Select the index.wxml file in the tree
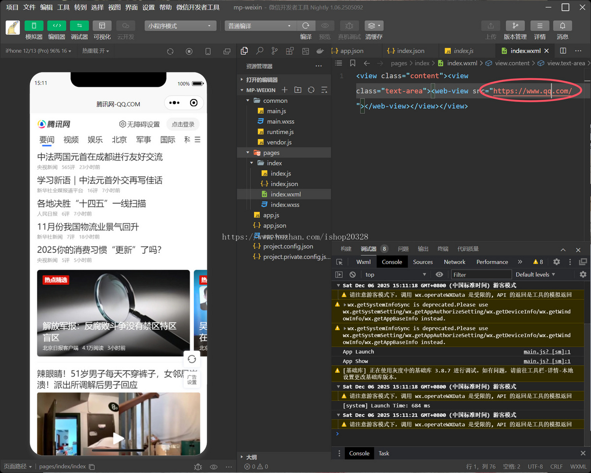Screen dimensions: 591x473 coord(285,194)
